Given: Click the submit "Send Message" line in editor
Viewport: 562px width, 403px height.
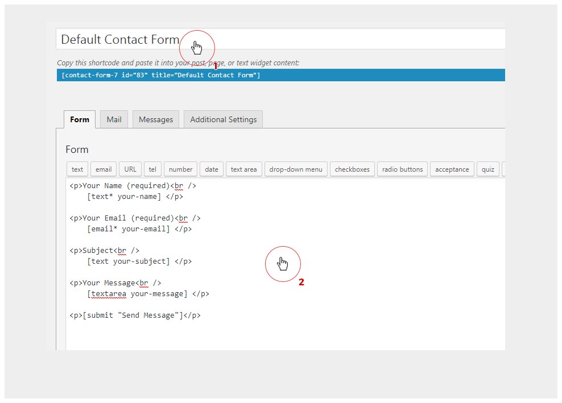Looking at the screenshot, I should [x=135, y=315].
